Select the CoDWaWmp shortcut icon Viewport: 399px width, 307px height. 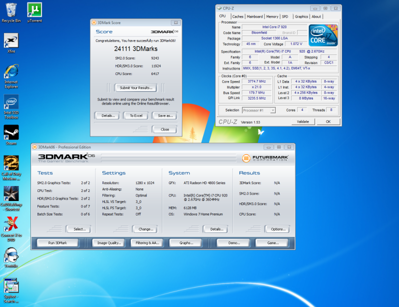click(11, 198)
